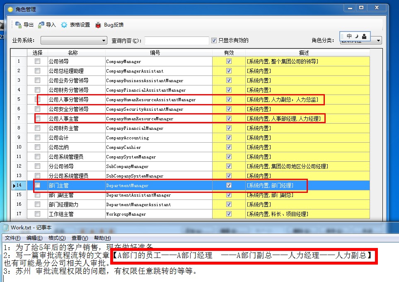The width and height of the screenshot is (399, 282).
Task: Click the 导入 import icon in toolbar
Action: click(41, 25)
